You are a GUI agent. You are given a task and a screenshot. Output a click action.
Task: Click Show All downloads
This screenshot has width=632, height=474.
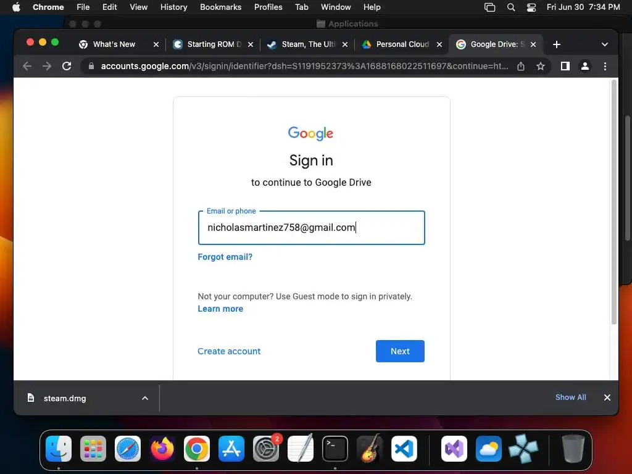tap(571, 397)
